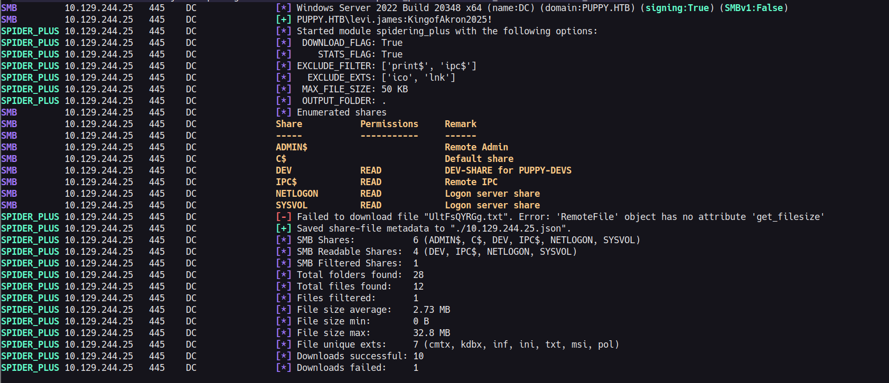Click 'SMB Readable Shares:' label
Screen dimensions: 889x383
(350, 252)
